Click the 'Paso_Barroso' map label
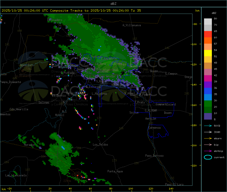The width and height of the screenshot is (227, 192). click(x=154, y=156)
